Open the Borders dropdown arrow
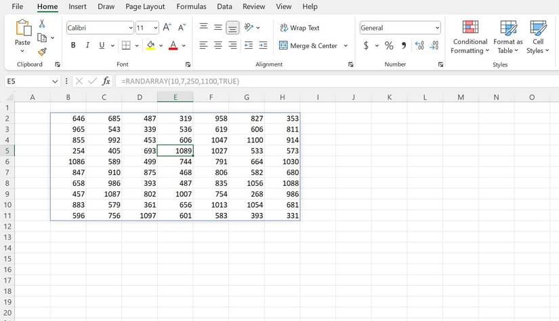 [x=137, y=45]
